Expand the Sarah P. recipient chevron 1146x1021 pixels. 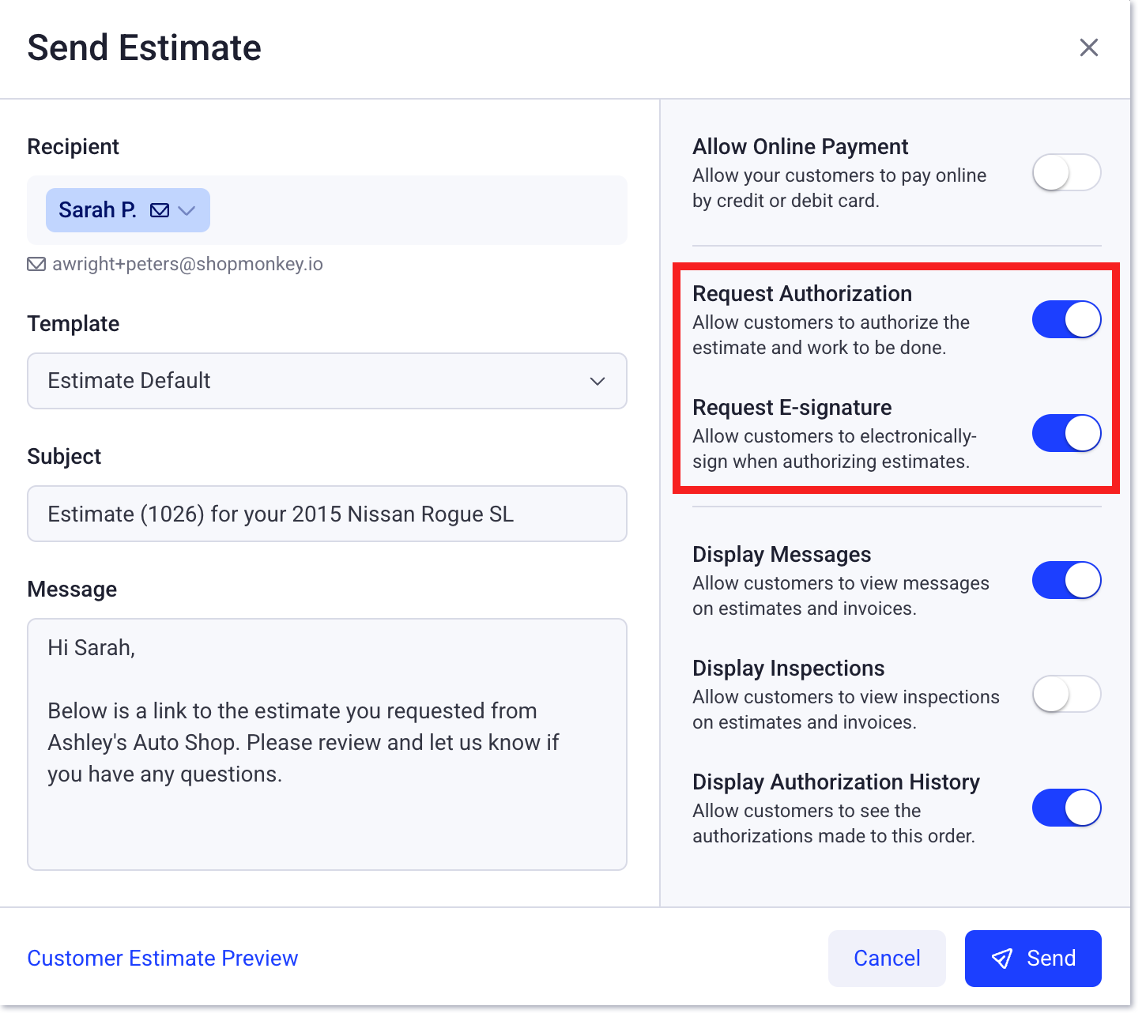coord(187,210)
